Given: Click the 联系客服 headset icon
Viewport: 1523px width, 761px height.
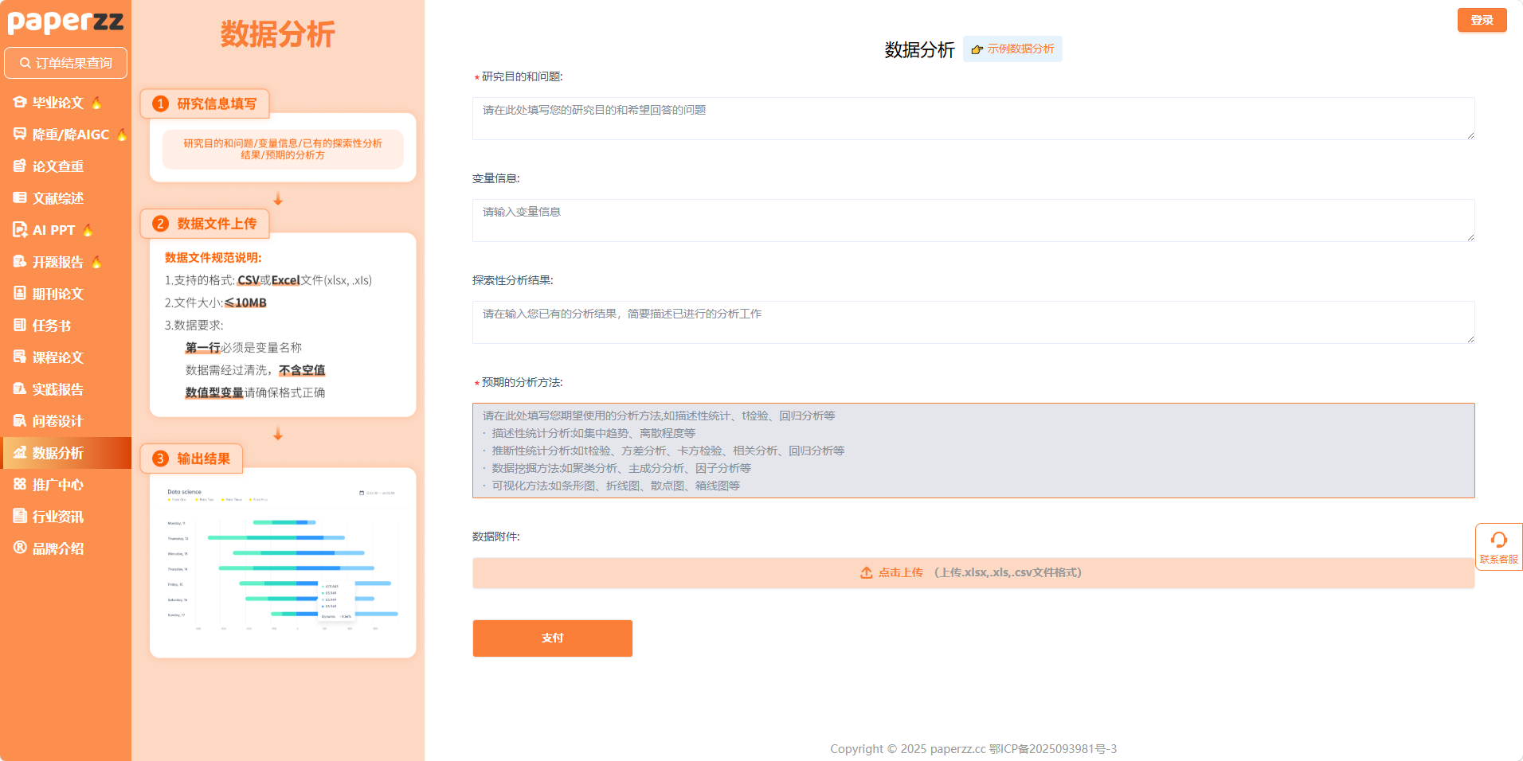Looking at the screenshot, I should pos(1498,541).
